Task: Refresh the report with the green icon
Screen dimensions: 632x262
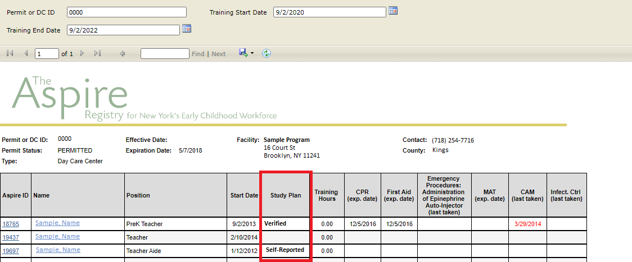Action: tap(267, 53)
